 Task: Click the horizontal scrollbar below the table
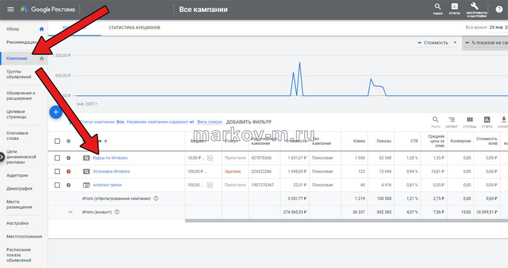pos(345,220)
